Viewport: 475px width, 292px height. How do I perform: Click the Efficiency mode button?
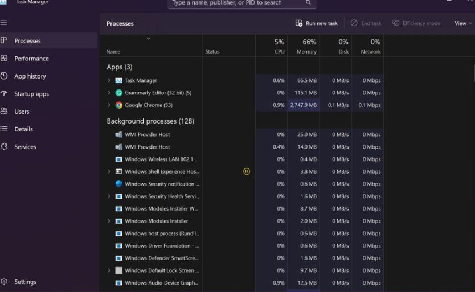click(x=416, y=23)
